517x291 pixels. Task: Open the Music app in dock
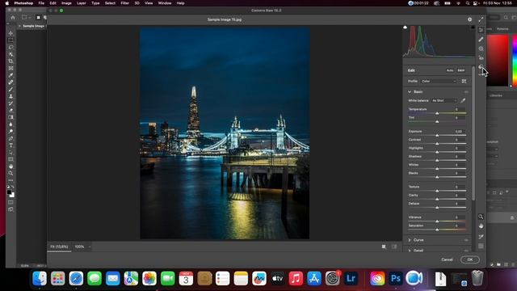296,278
